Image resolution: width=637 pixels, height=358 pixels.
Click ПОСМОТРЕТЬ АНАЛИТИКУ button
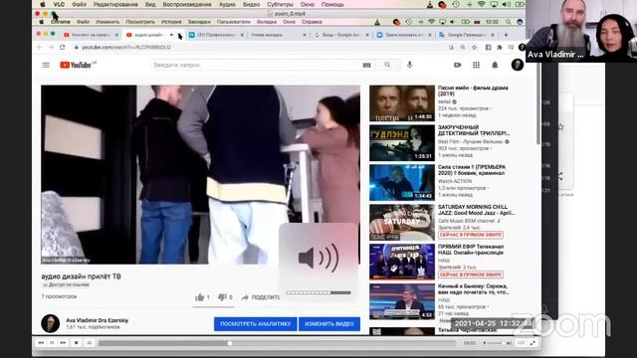coord(256,324)
